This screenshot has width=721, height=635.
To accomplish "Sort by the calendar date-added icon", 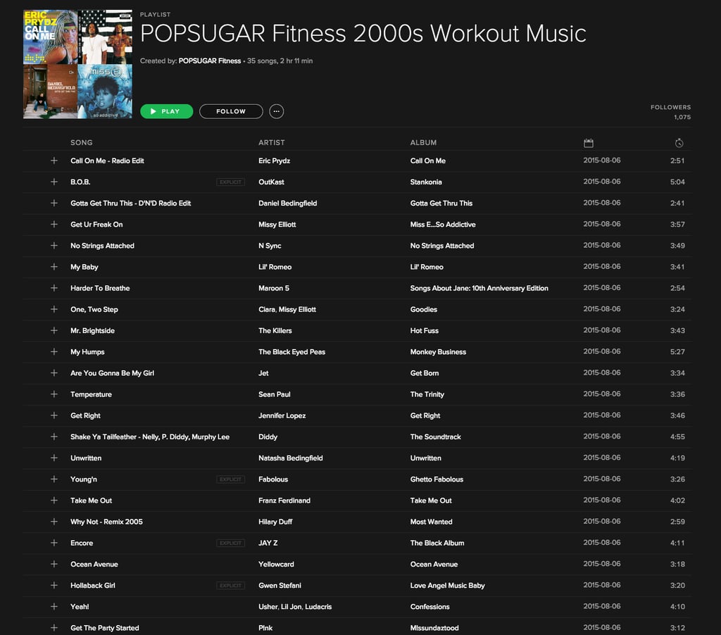I will [x=588, y=143].
